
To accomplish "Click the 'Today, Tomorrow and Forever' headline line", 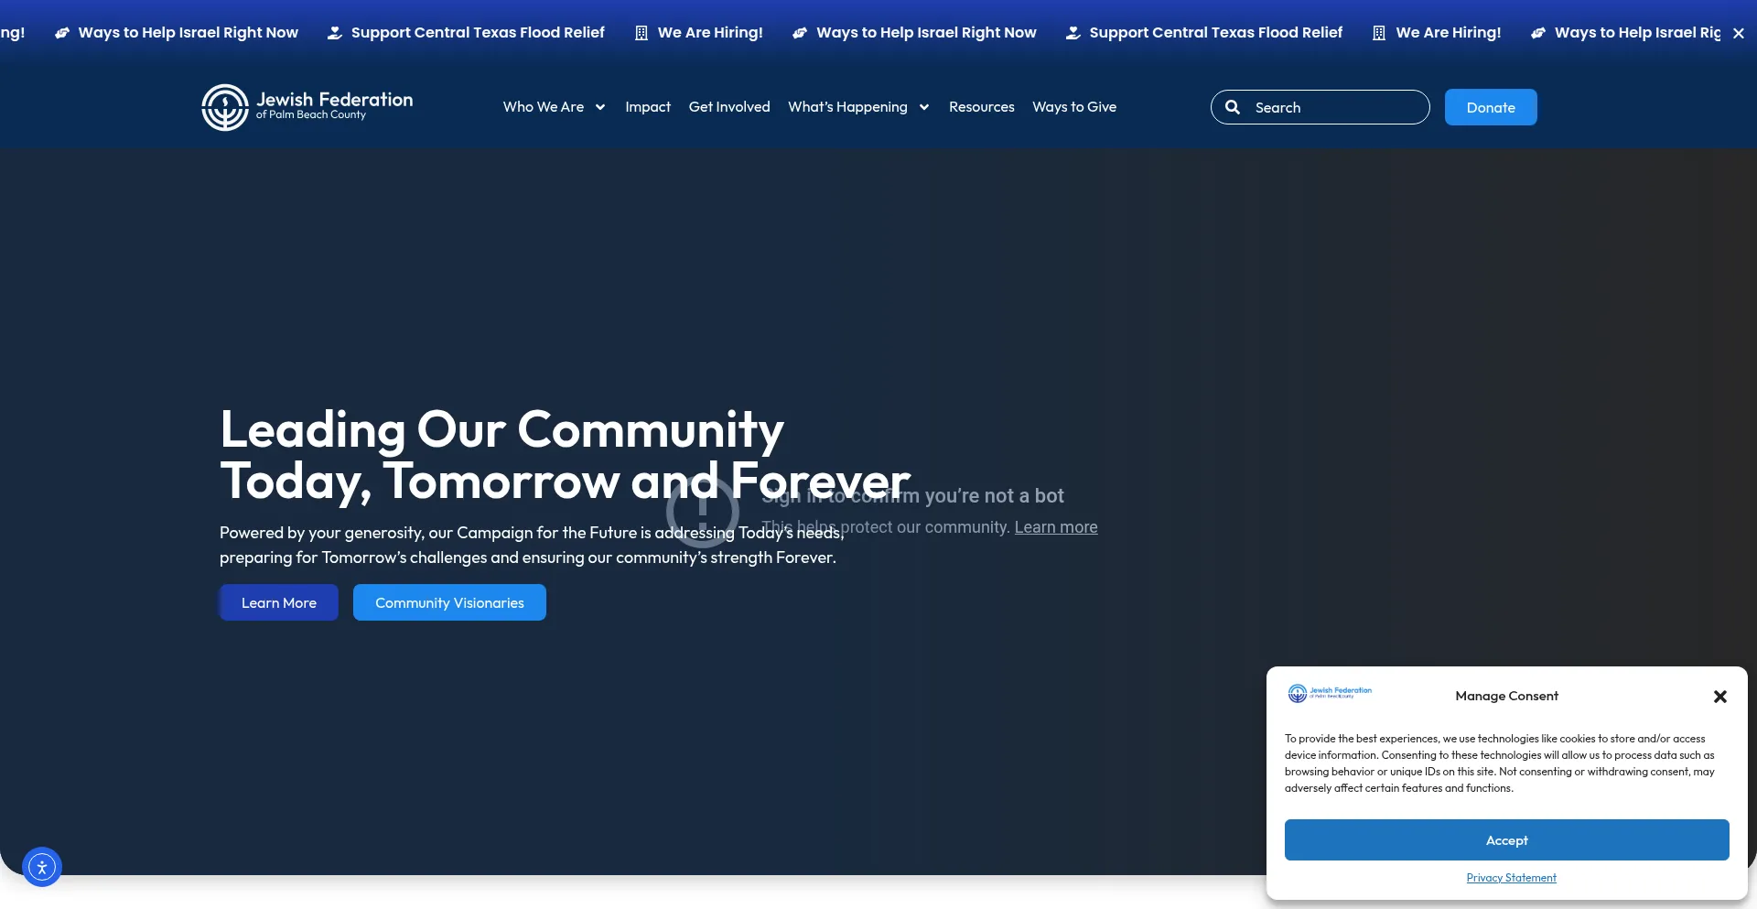I will tap(565, 481).
